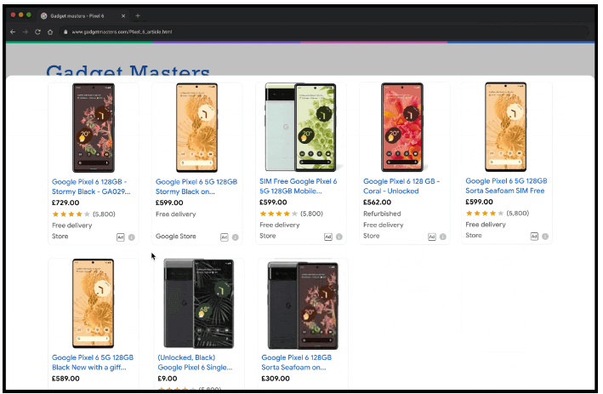This screenshot has width=603, height=394.
Task: Click Ad badge on Sorta Seafoam SIM Free card
Action: click(x=534, y=237)
